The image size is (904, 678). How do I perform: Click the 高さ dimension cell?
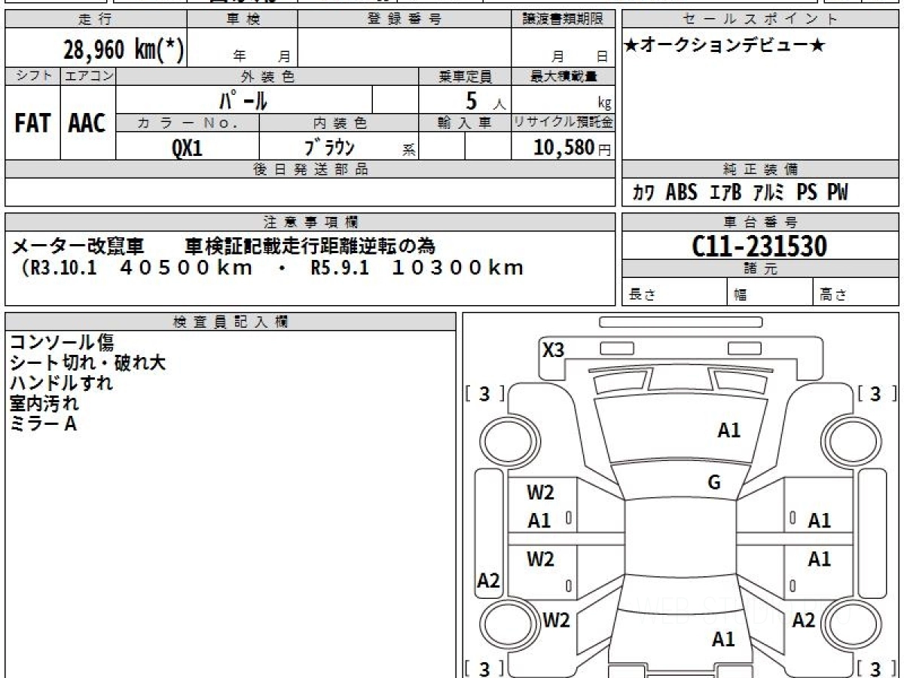(x=856, y=292)
